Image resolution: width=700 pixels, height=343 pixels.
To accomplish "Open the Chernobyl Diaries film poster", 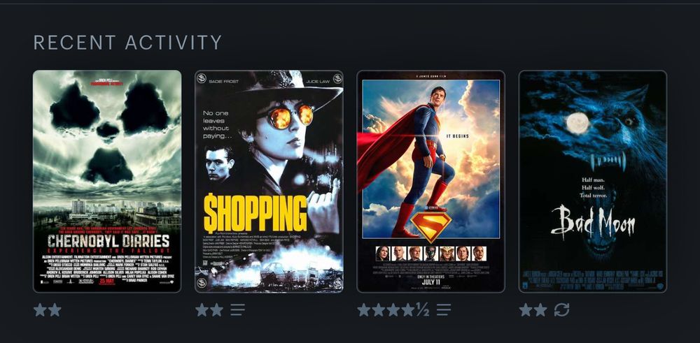I will tap(107, 182).
